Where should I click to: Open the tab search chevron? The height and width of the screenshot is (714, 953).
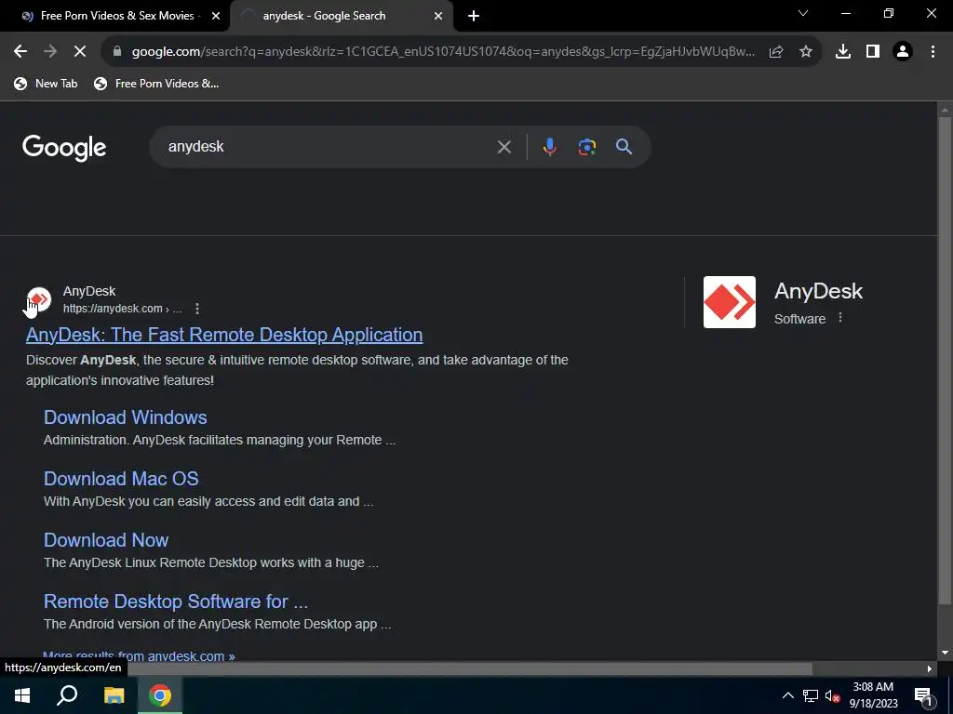803,13
